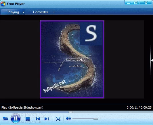Click the seek bar progress handle
Screen dimensions: 153x125
click(71, 112)
